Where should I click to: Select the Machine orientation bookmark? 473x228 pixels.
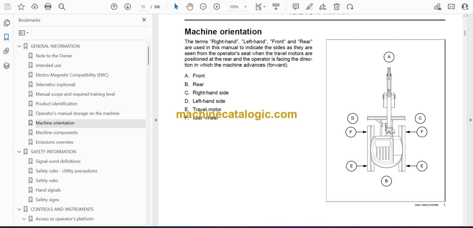(x=55, y=123)
